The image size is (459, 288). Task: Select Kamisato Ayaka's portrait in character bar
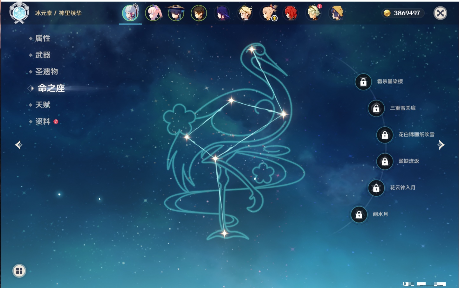[130, 13]
